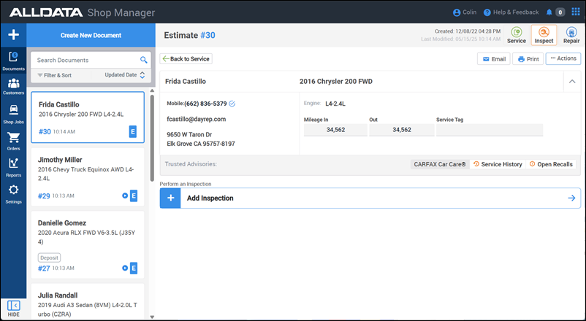Click the #27 document number
Screen dimensions: 586x321
click(x=44, y=268)
